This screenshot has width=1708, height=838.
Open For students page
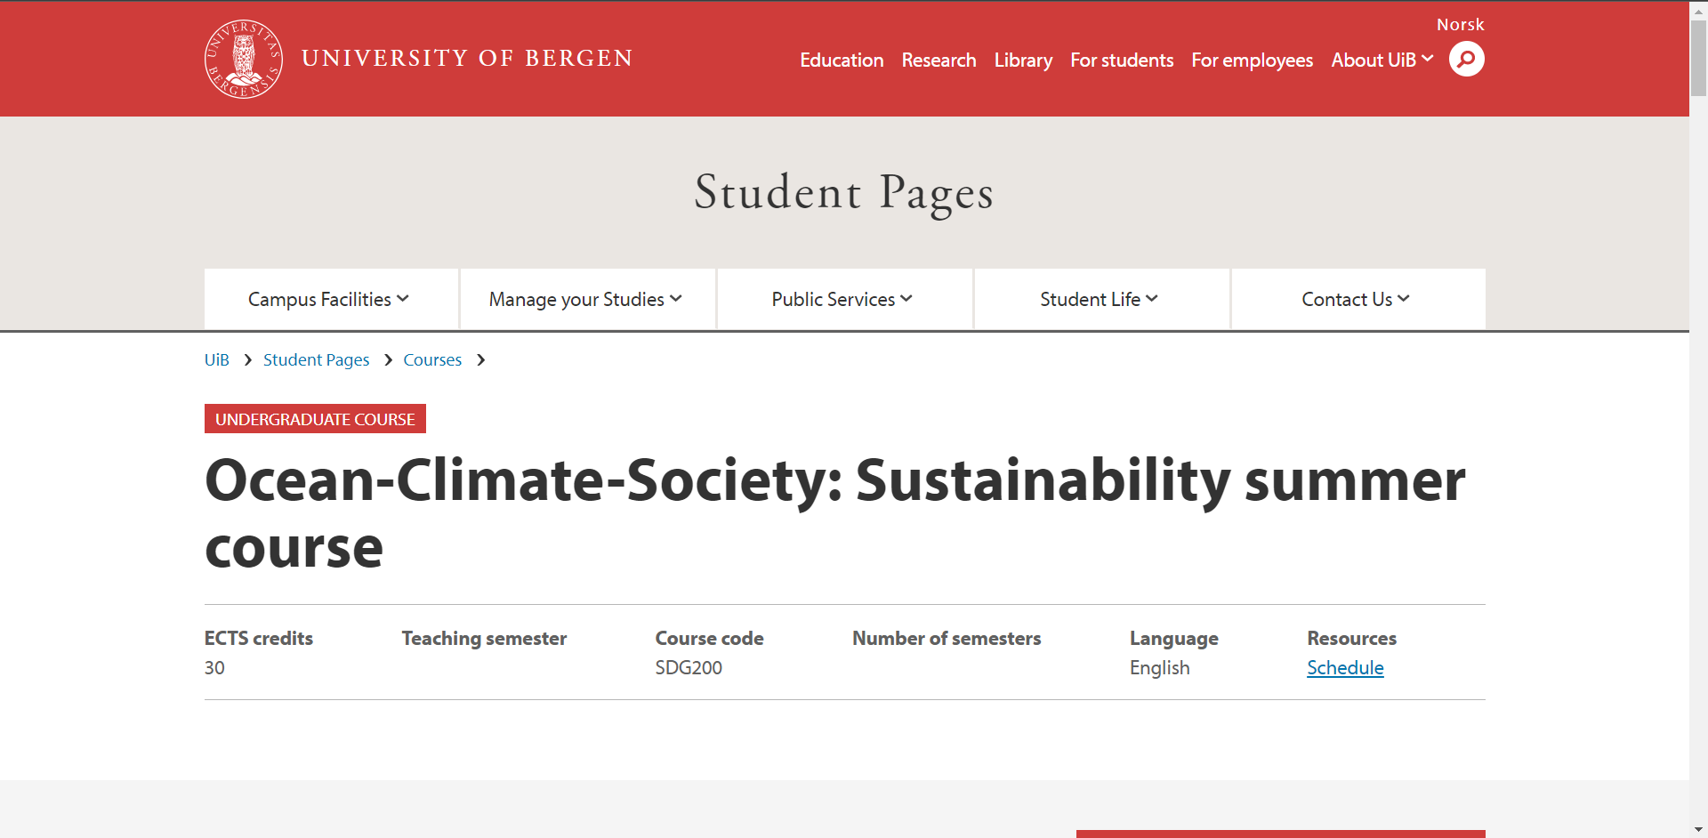click(1122, 60)
